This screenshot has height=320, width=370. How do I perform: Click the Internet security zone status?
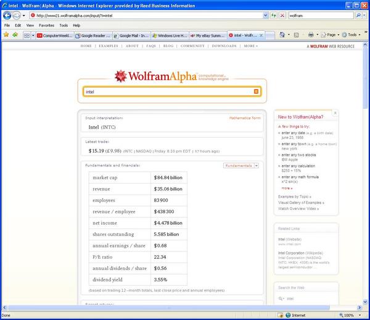point(295,315)
